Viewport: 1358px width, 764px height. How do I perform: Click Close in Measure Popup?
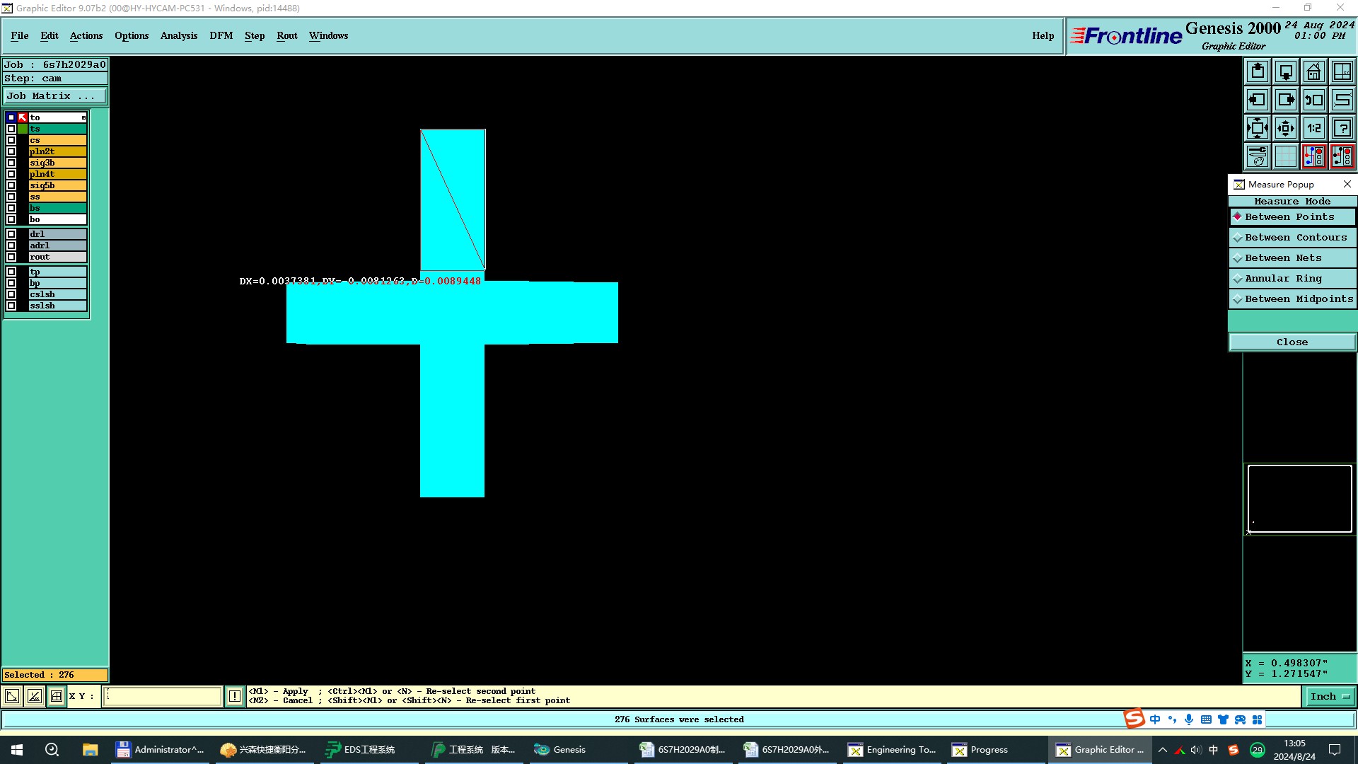(1292, 342)
